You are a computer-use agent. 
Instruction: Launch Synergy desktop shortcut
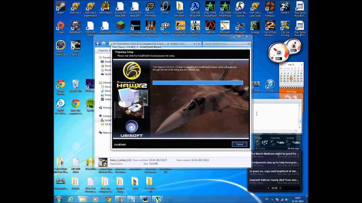click(x=255, y=27)
